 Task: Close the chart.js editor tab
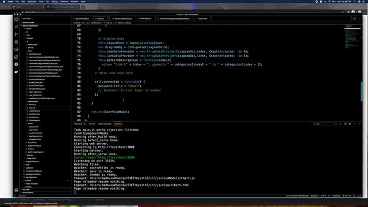pyautogui.click(x=108, y=18)
